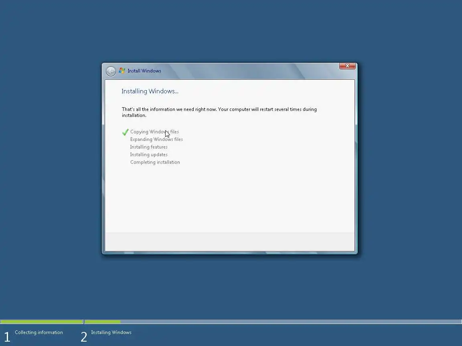Select the 'Installing updates' step
The image size is (462, 346).
click(149, 155)
